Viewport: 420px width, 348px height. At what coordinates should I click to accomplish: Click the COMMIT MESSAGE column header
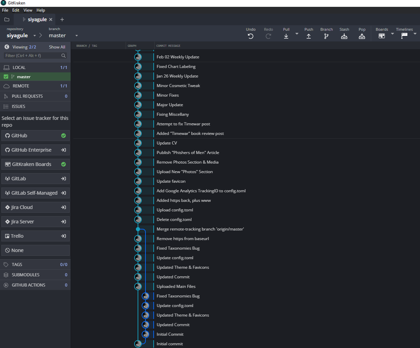pos(168,46)
